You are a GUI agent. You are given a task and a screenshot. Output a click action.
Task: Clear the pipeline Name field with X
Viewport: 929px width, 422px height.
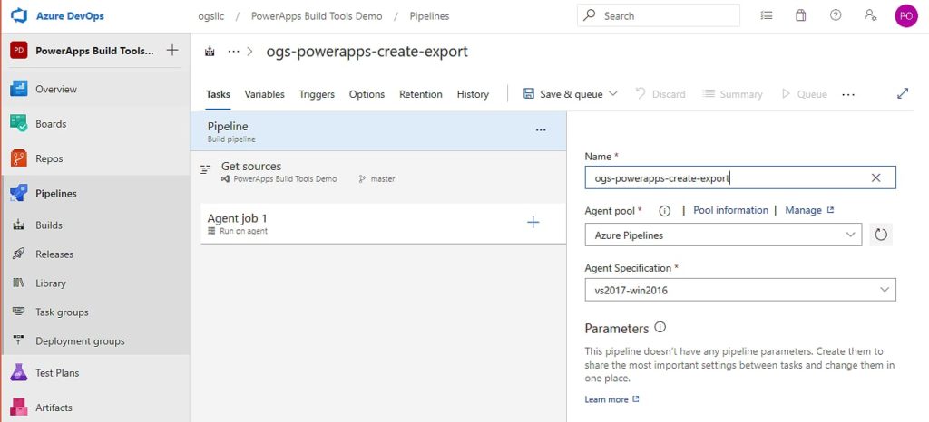coord(875,178)
